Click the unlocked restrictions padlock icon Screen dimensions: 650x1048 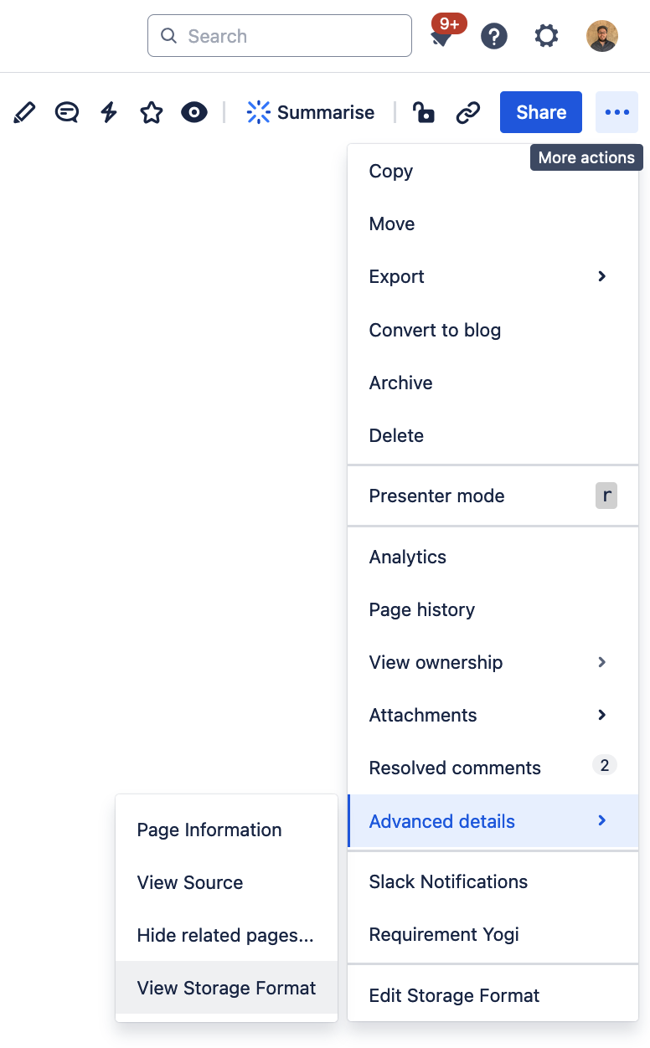click(424, 112)
